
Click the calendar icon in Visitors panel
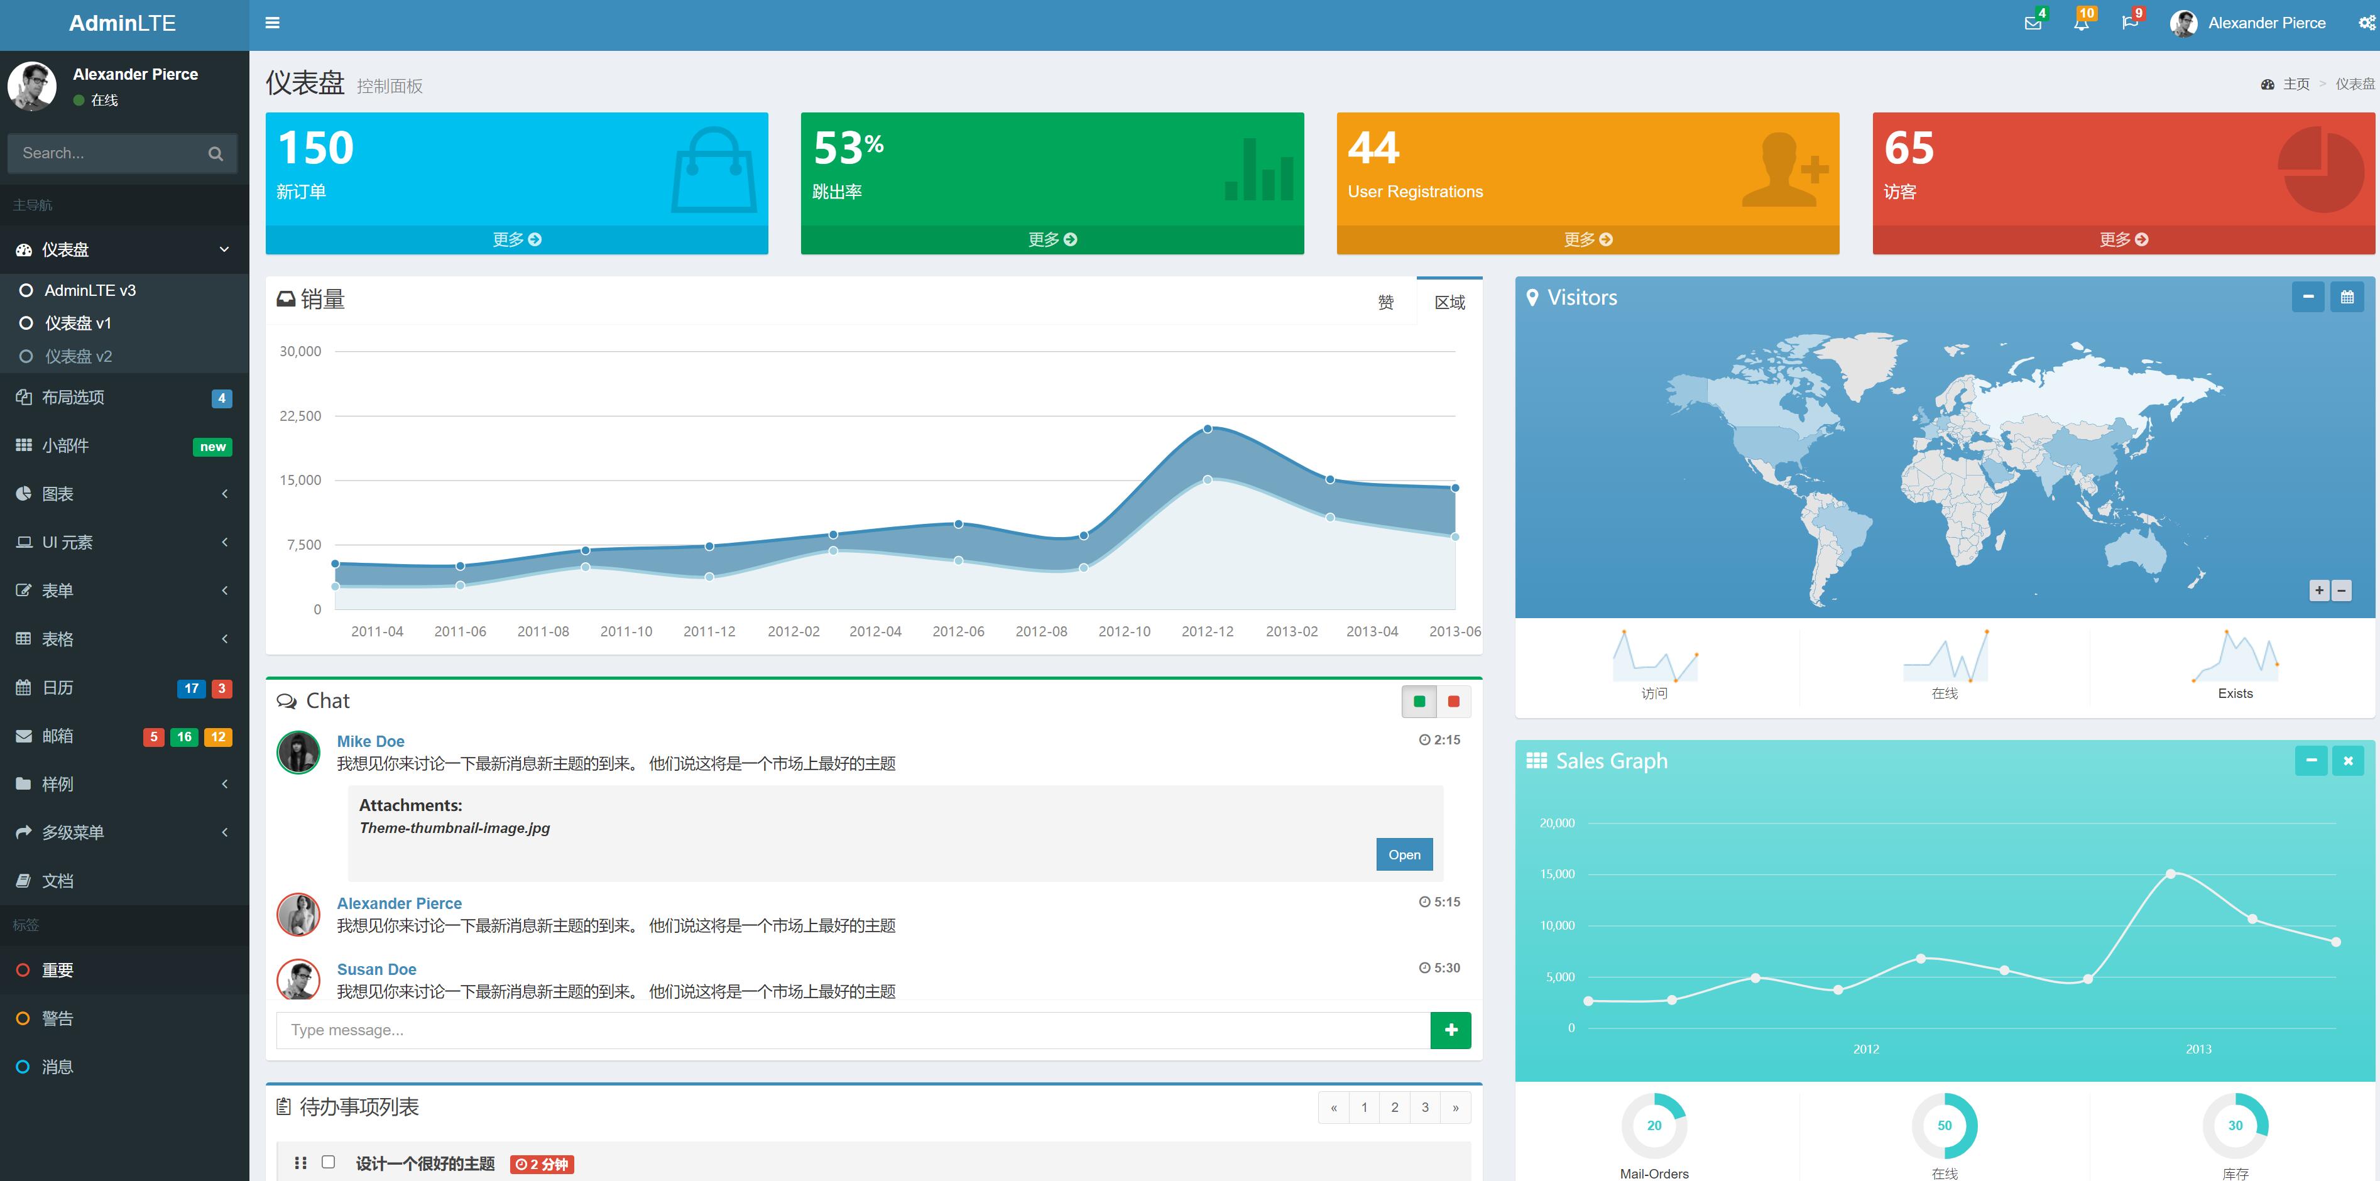tap(2347, 297)
